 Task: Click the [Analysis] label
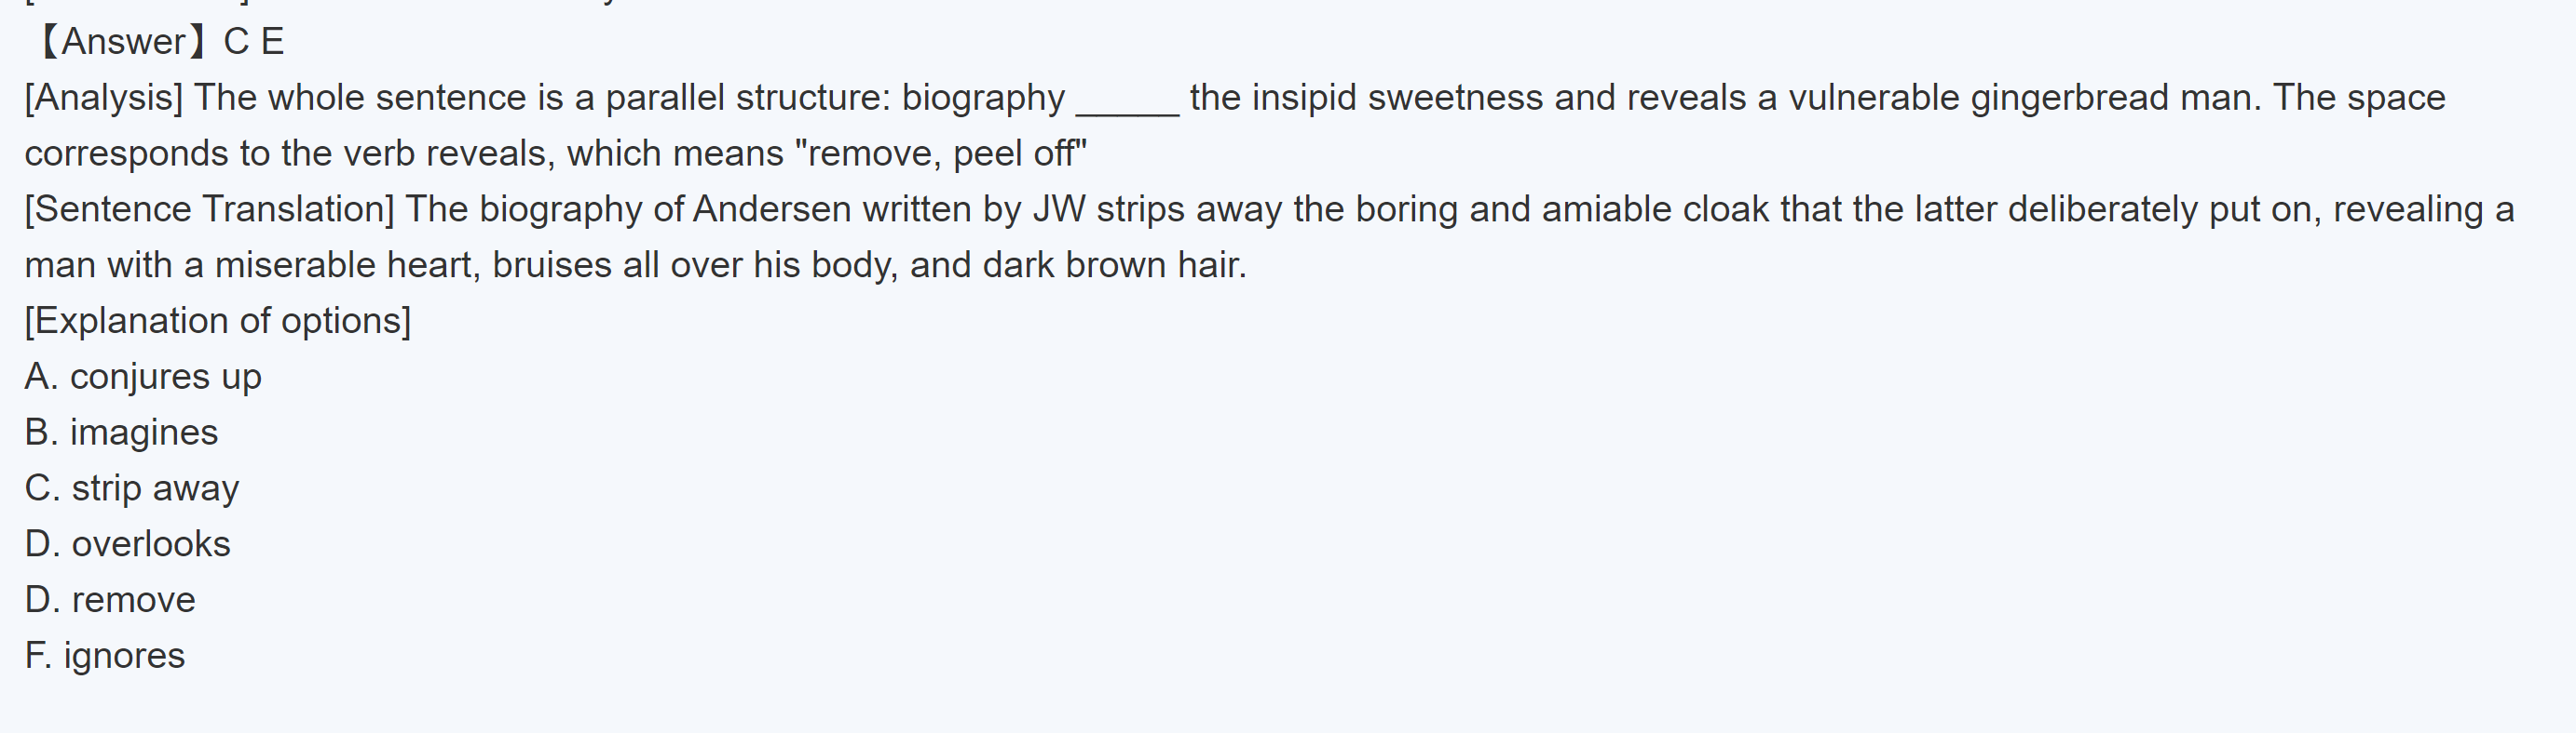point(104,98)
